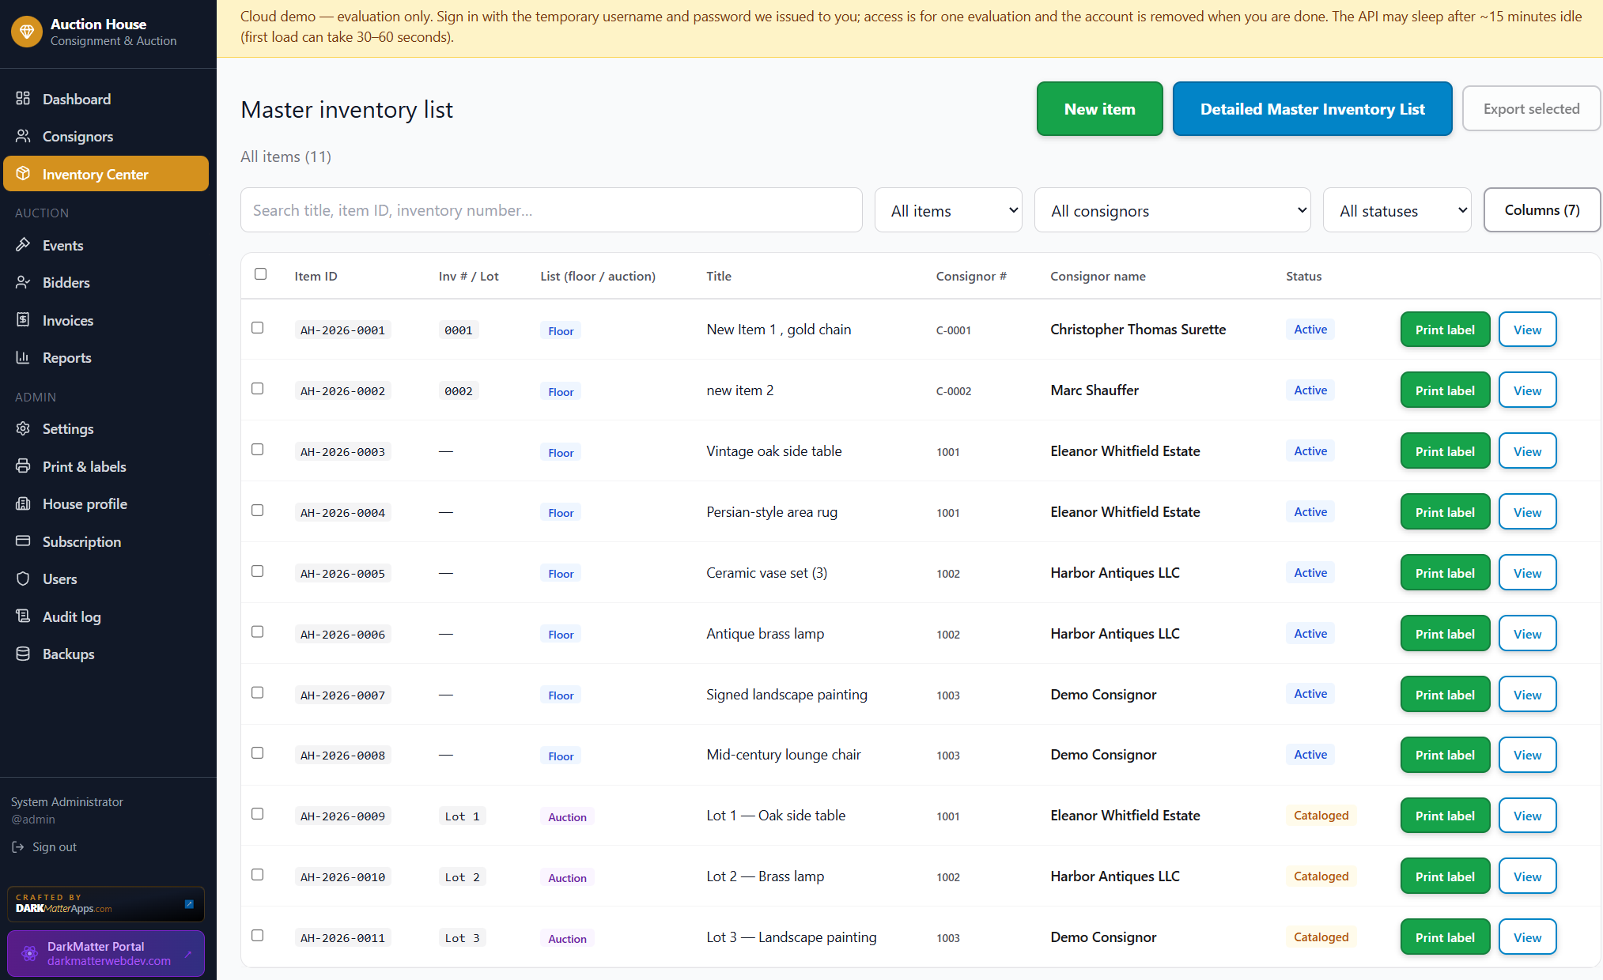Click the Floor tag for AH-2026-0005
Screen dimensions: 1603x980
coord(561,574)
